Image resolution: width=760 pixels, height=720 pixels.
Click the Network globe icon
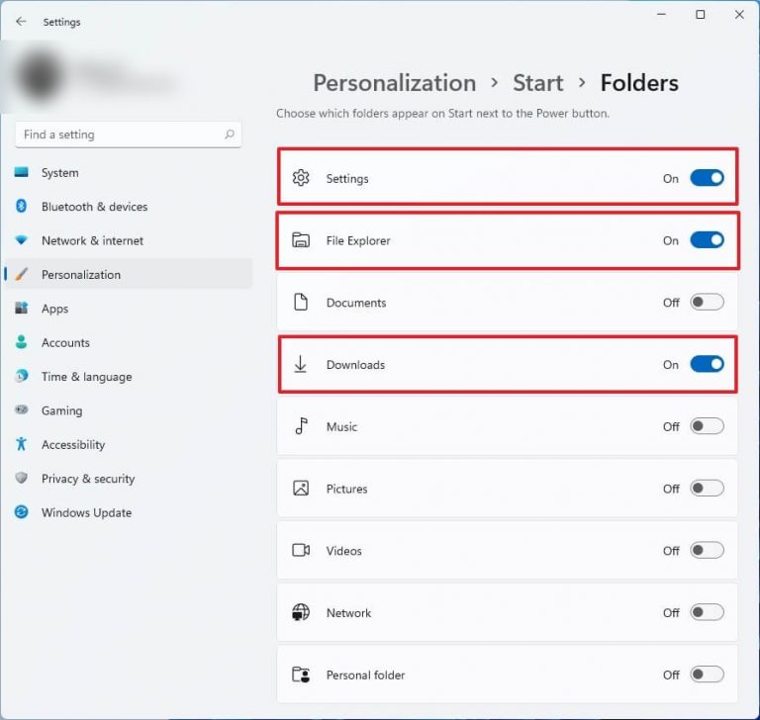click(x=301, y=612)
